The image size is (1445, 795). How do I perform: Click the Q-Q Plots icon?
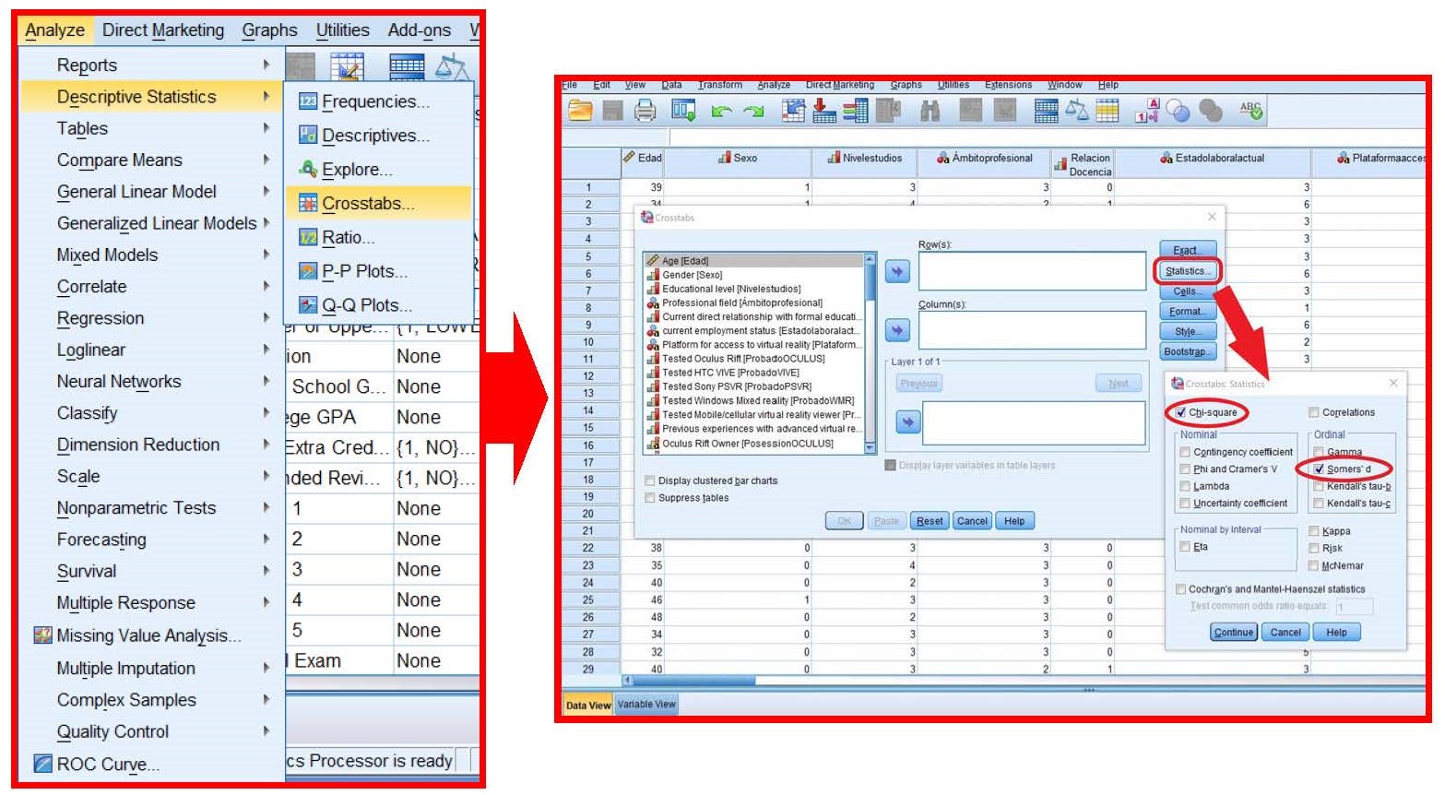tap(308, 304)
